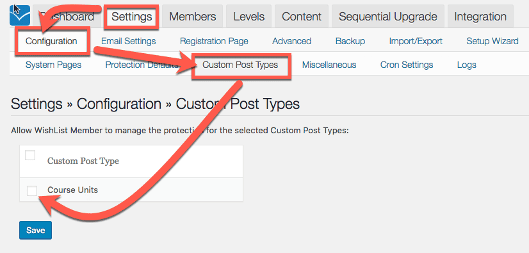Toggle the select-all Custom Post Type checkbox
The image size is (529, 253).
[x=30, y=155]
